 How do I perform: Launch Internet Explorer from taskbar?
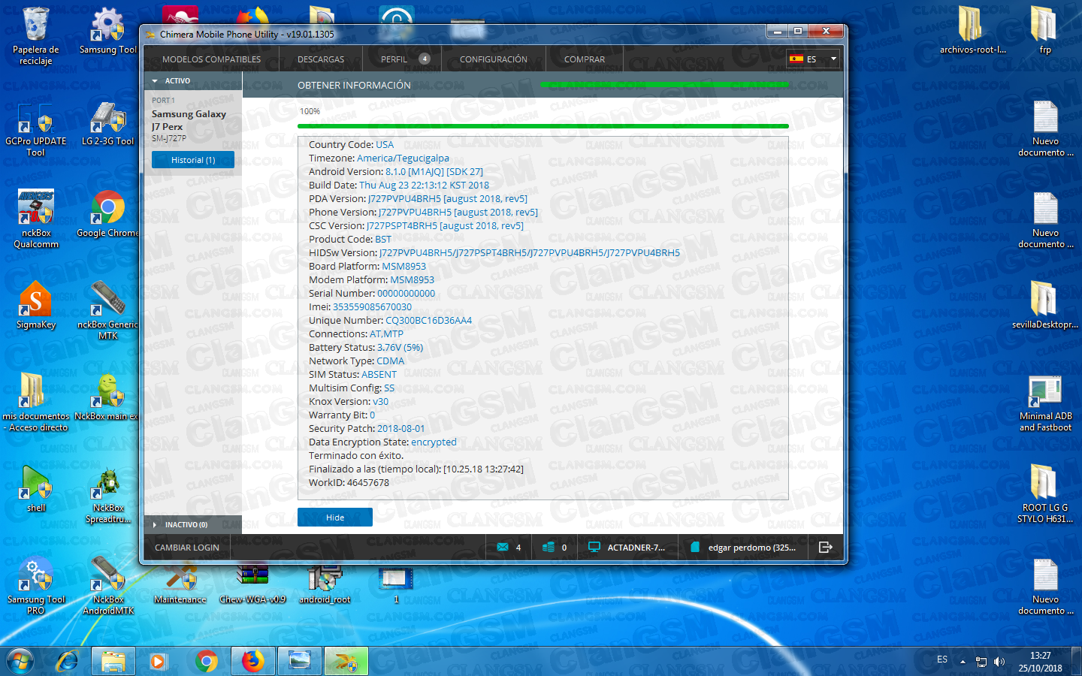click(x=68, y=661)
